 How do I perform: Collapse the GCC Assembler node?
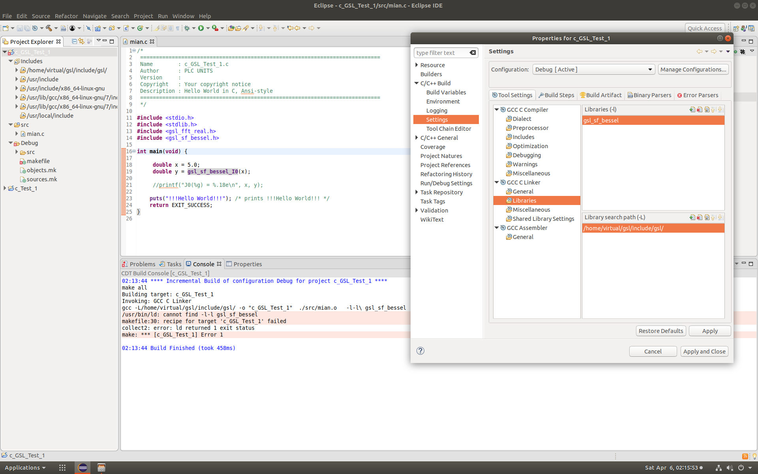coord(497,228)
